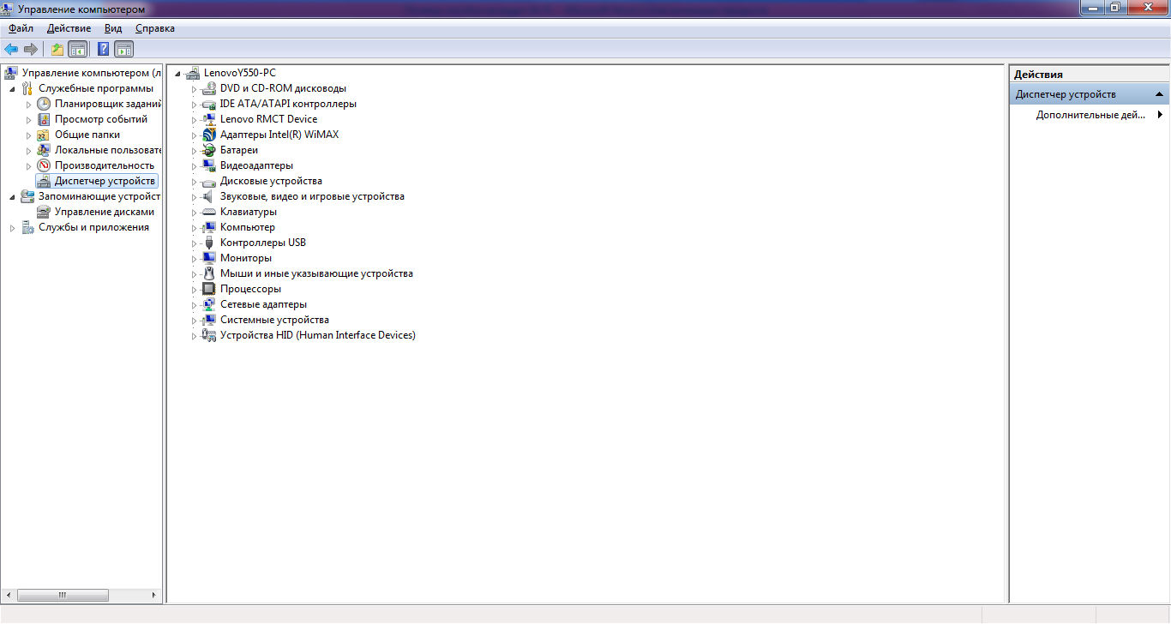1171x624 pixels.
Task: Collapse the Служебные программы tree node
Action: (x=12, y=88)
